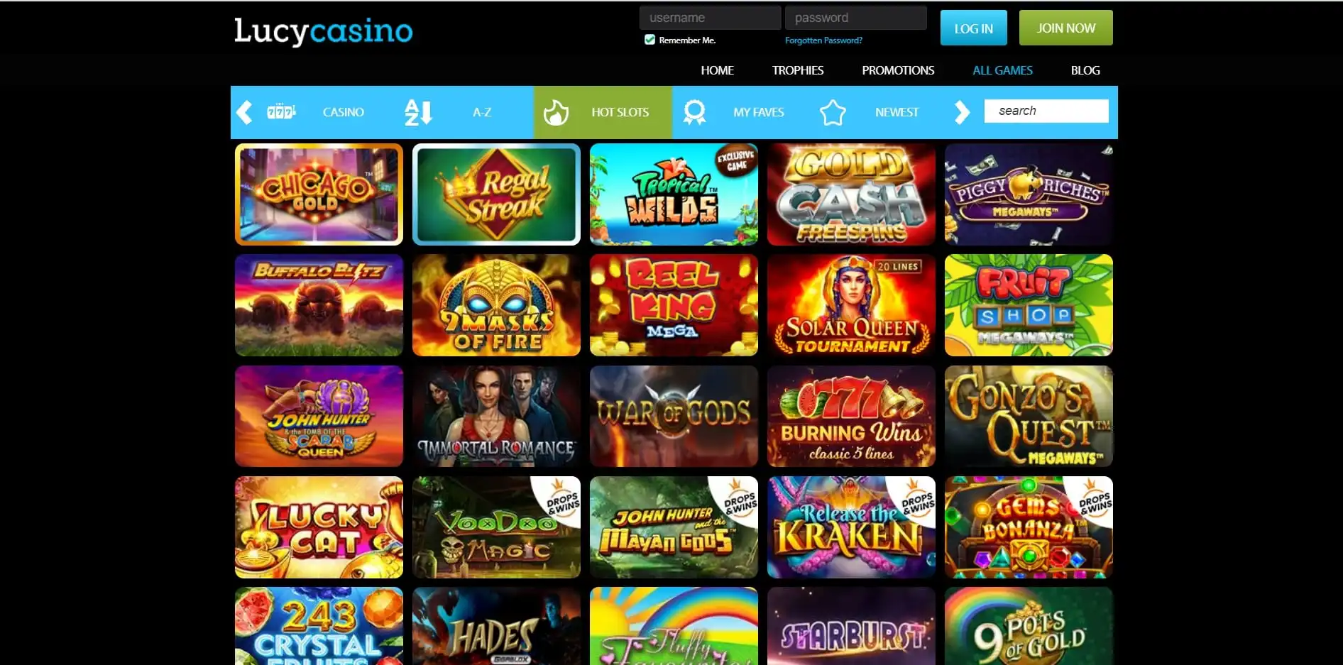Open the Drops & Wins Voodoo Magic game

(496, 527)
